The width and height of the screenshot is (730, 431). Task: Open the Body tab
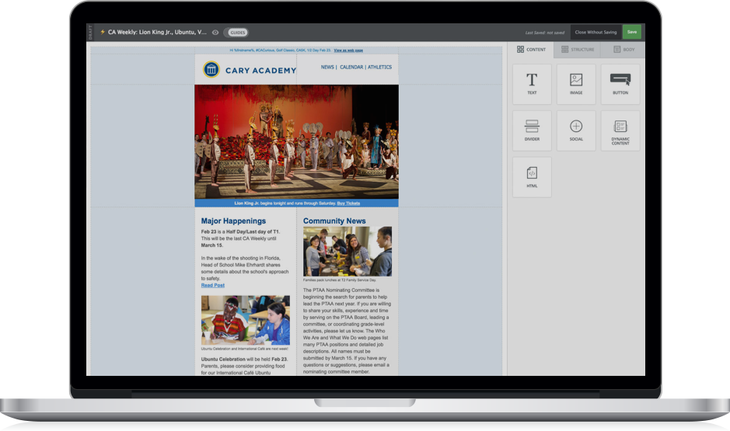coord(623,50)
